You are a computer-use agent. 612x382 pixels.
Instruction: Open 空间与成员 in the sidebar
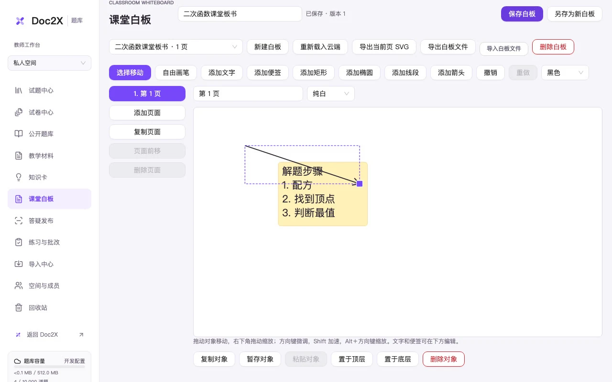point(49,286)
